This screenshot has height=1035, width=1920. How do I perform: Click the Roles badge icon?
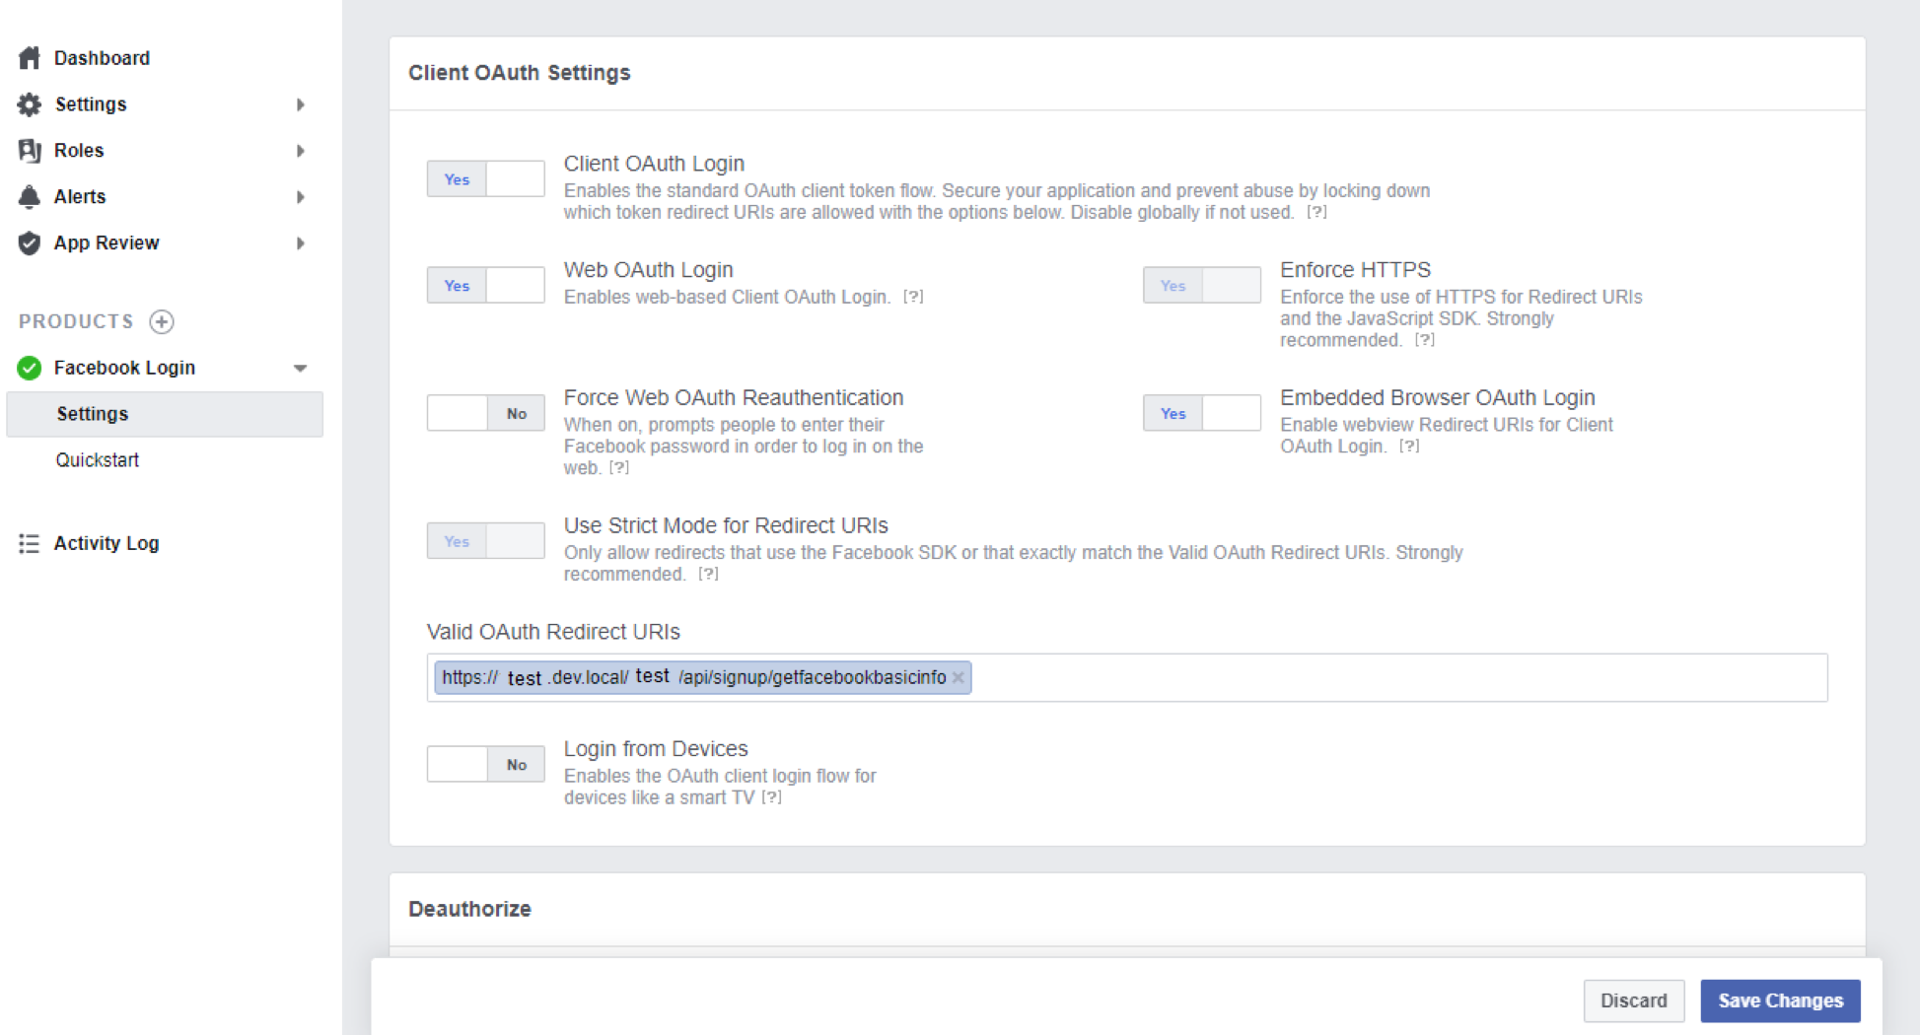coord(30,151)
